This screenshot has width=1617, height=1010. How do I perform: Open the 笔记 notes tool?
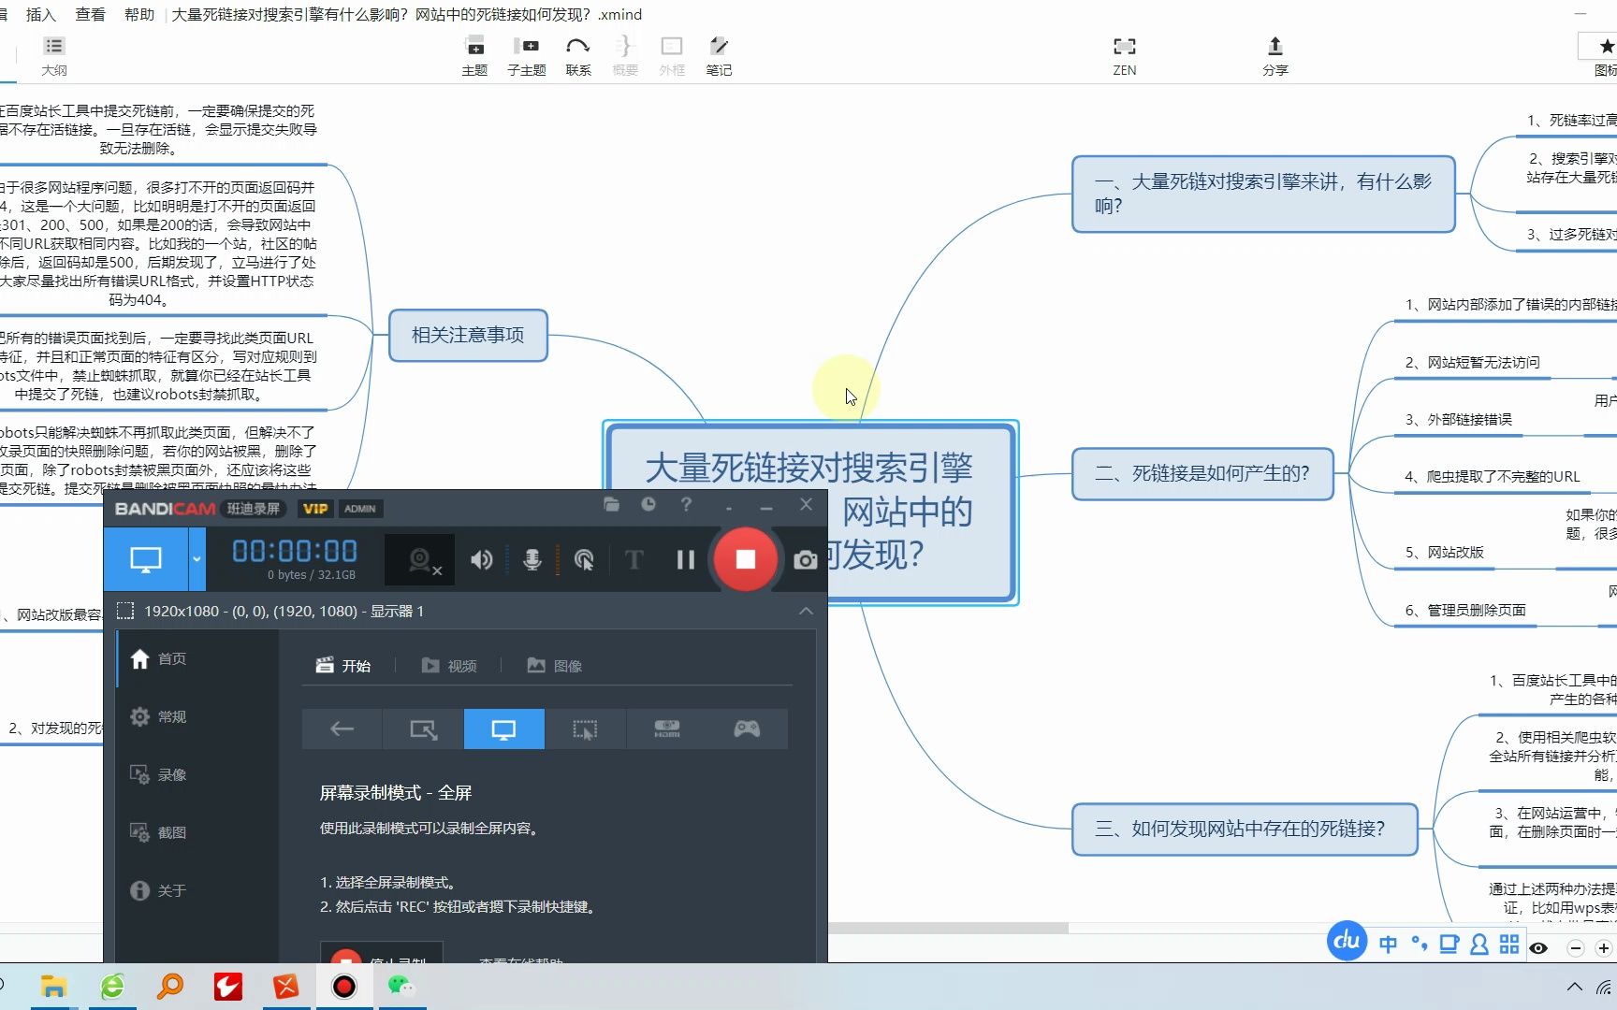tap(719, 55)
